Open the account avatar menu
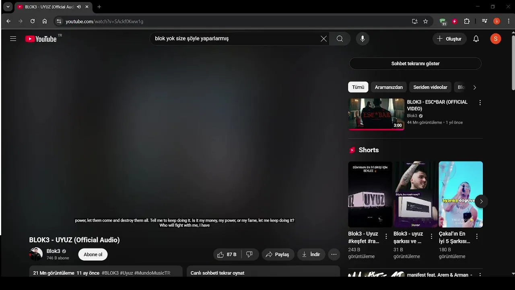 (496, 39)
